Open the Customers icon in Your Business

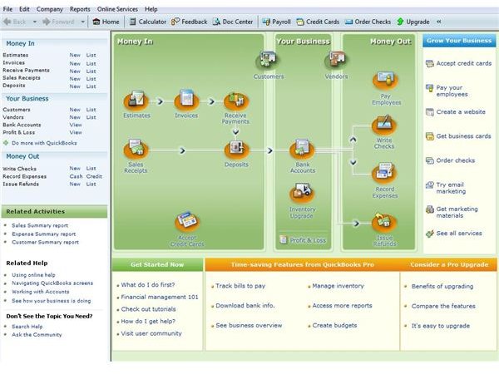[x=268, y=60]
